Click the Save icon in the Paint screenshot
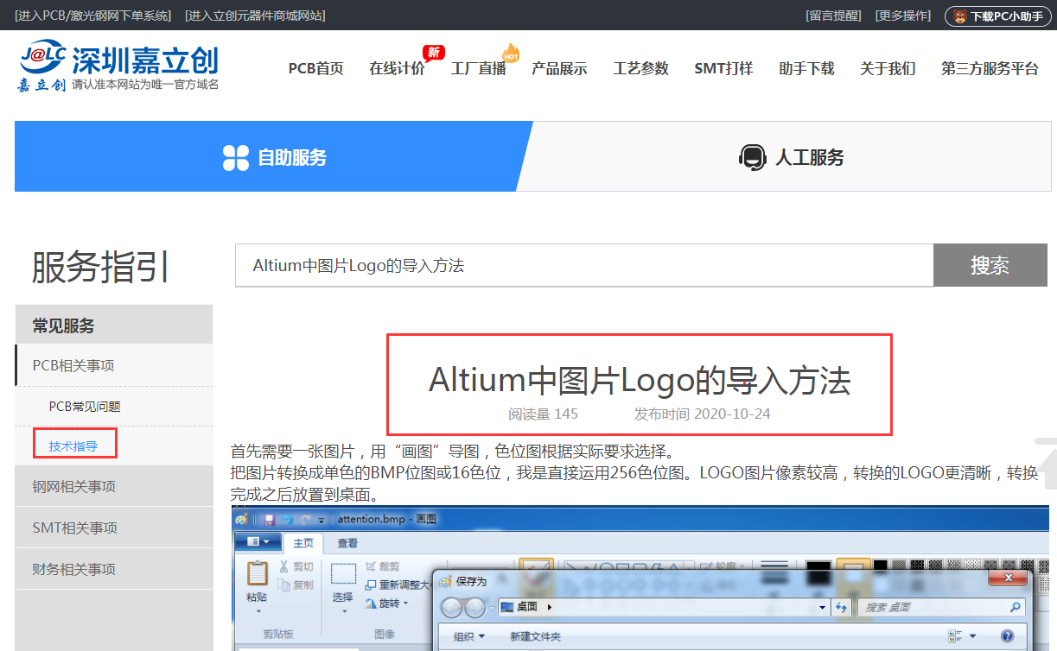The height and width of the screenshot is (651, 1057). pyautogui.click(x=270, y=519)
